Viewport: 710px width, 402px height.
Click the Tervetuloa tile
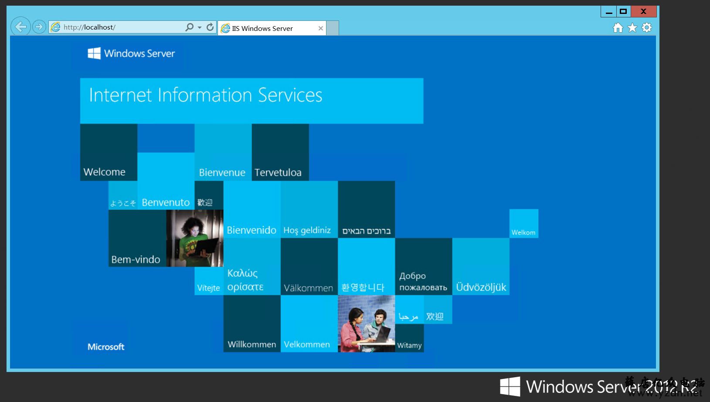click(x=280, y=152)
